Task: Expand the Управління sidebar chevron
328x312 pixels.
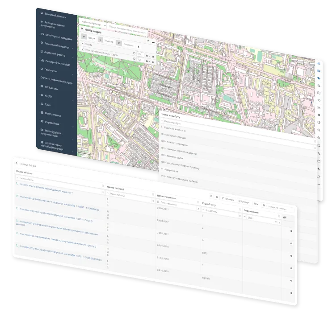Action: point(73,127)
